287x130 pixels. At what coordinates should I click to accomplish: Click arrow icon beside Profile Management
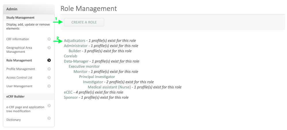pyautogui.click(x=49, y=69)
